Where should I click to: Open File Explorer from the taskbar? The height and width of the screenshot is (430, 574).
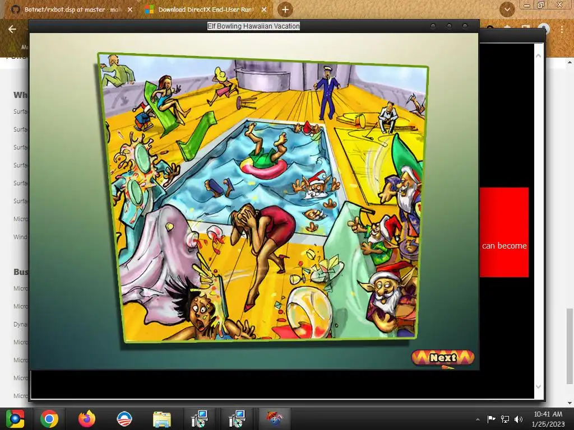(162, 419)
